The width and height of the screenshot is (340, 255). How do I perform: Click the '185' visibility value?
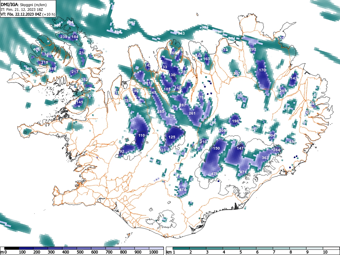[167, 89]
